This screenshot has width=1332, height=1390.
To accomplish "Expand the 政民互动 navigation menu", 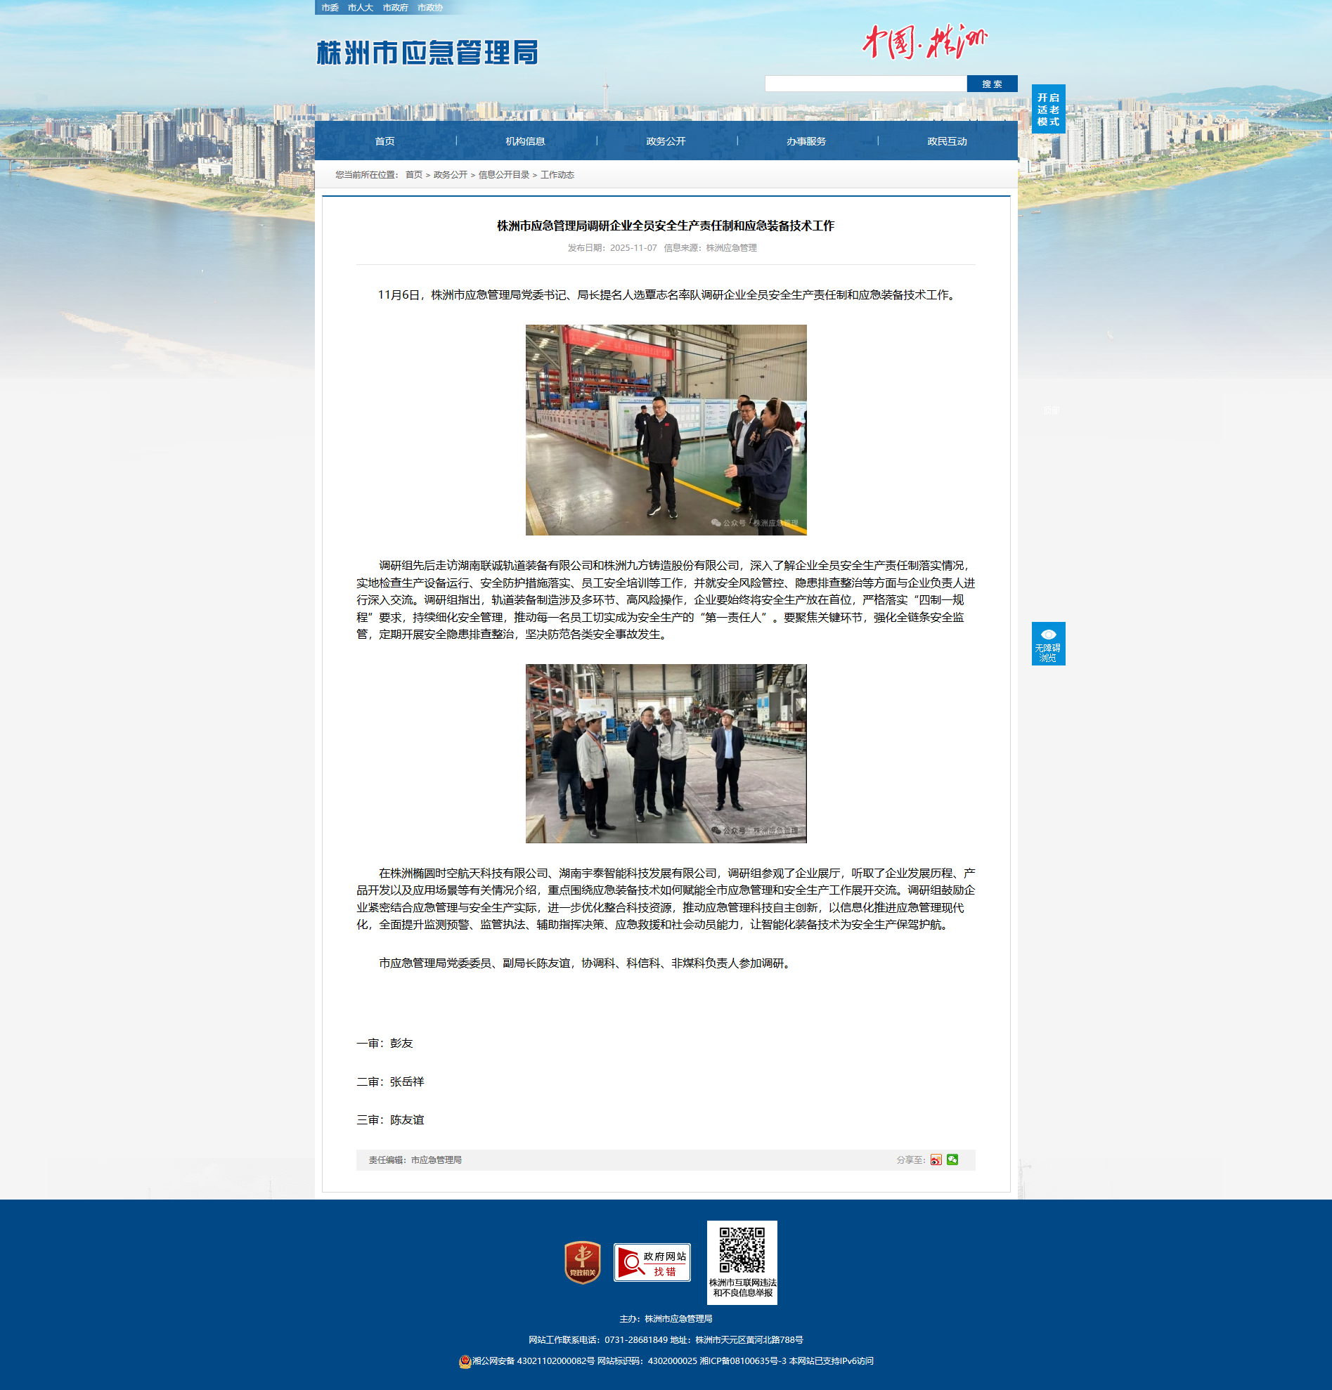I will click(946, 141).
